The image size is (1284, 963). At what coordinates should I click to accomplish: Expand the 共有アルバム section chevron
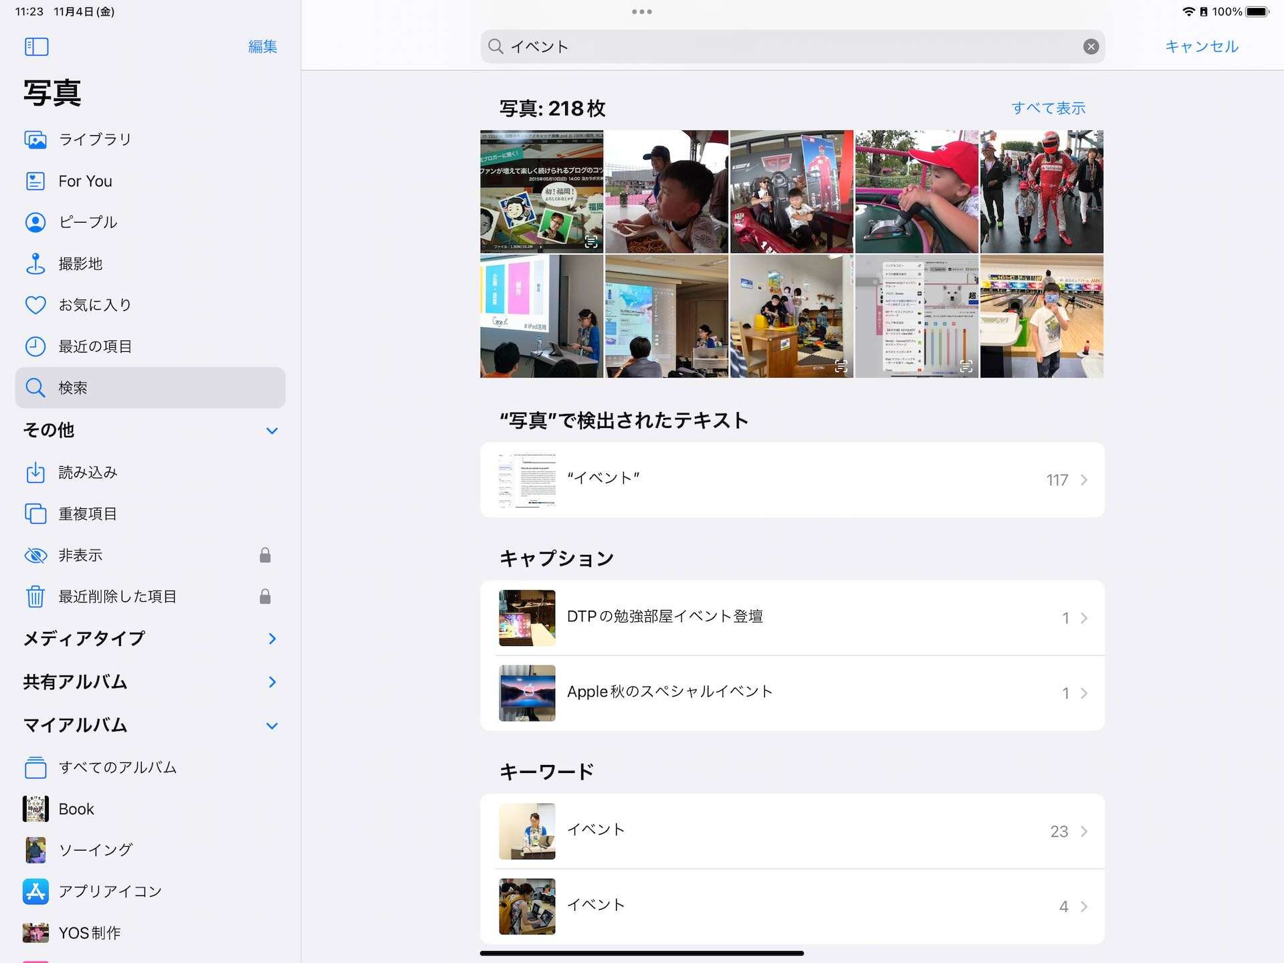[272, 682]
